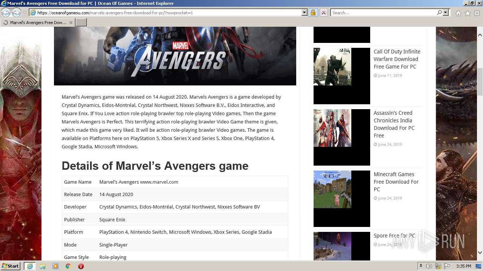Open a new blank tab

[x=81, y=22]
